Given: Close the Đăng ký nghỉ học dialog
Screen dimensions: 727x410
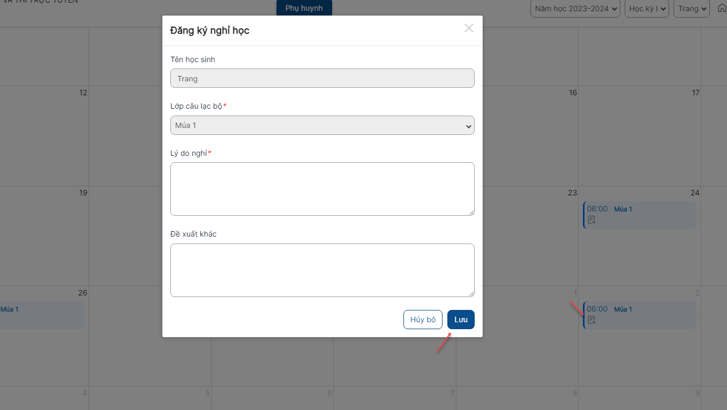Looking at the screenshot, I should pos(469,28).
